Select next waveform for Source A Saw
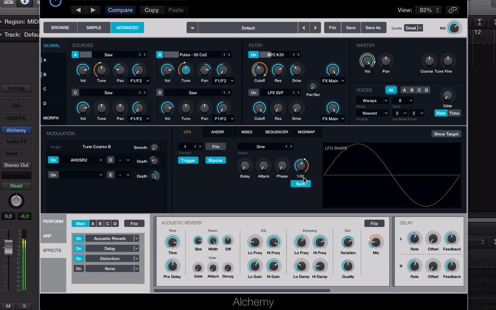 [145, 55]
